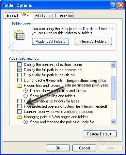Close the Folder Options dialog
This screenshot has width=126, height=155.
pyautogui.click(x=121, y=5)
